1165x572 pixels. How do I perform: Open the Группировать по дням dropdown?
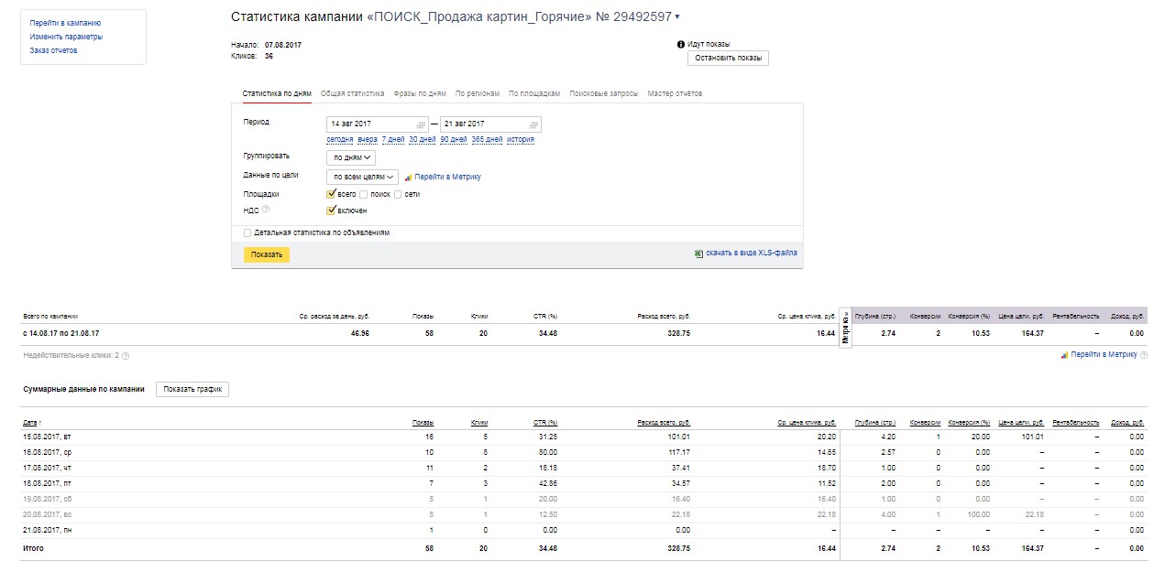click(x=351, y=157)
